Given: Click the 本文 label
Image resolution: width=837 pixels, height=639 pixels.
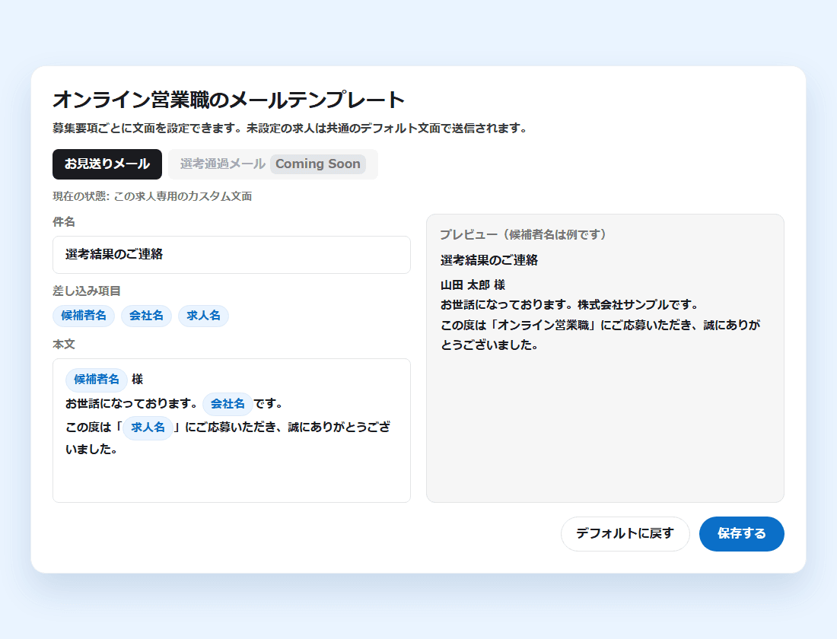Looking at the screenshot, I should coord(63,345).
